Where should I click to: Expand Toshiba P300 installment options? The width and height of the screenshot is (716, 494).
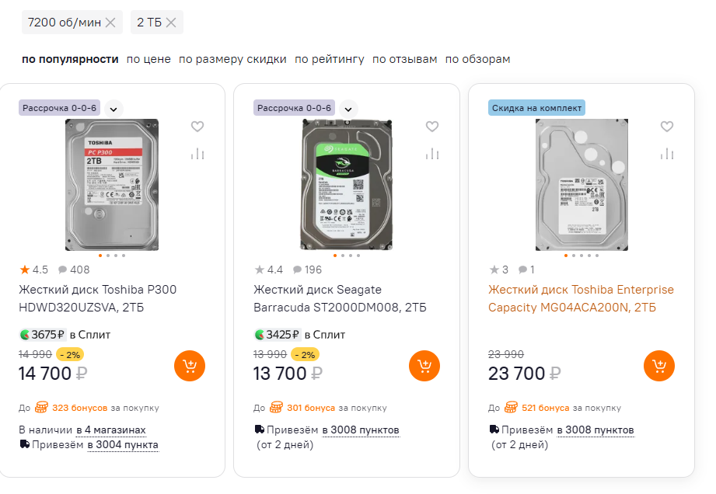click(114, 109)
